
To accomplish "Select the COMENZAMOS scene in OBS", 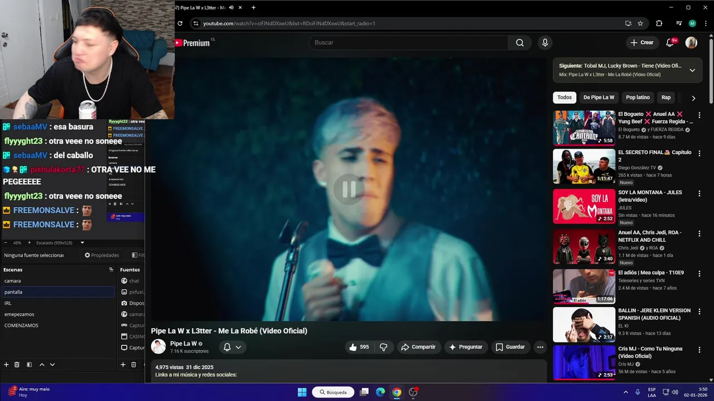I will (57, 325).
